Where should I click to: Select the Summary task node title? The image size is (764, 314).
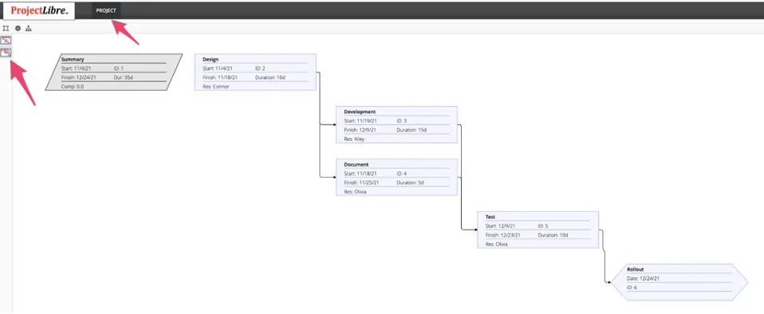pos(73,60)
